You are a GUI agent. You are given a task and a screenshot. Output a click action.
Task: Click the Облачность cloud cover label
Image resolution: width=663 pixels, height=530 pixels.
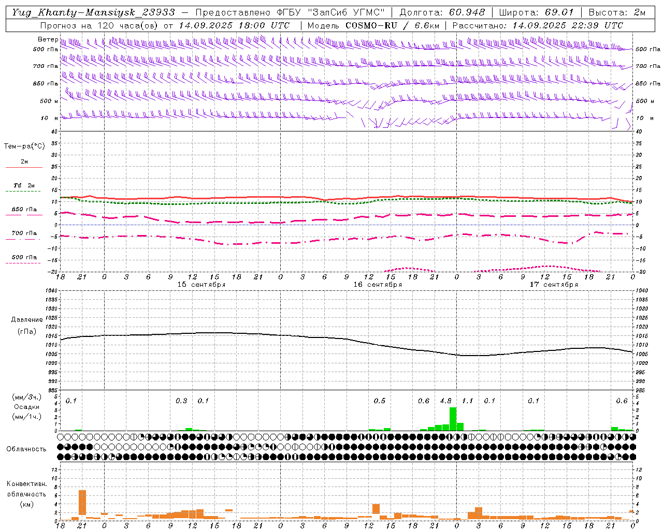tap(26, 449)
